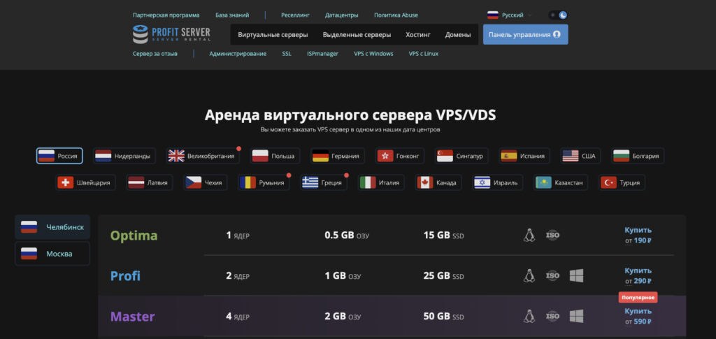Select Польша country button
Image resolution: width=716 pixels, height=339 pixels.
[275, 156]
